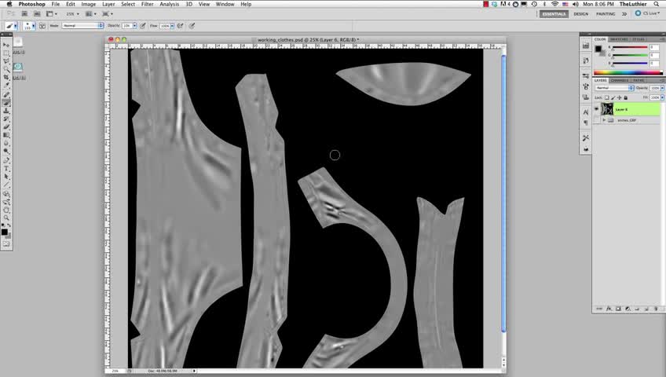This screenshot has height=377, width=666.
Task: Select the 3D Rotate tool
Action: click(x=6, y=193)
